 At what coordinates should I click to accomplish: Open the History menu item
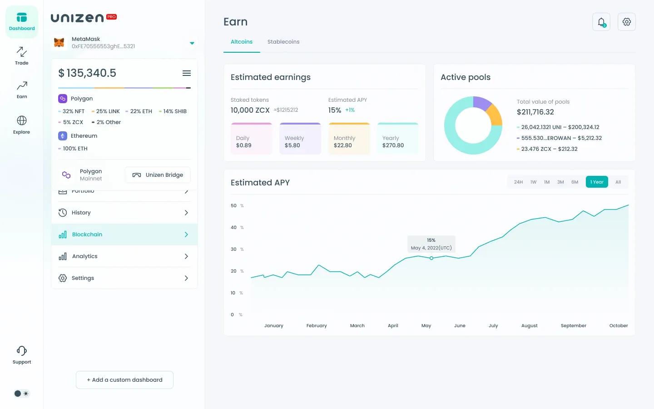(x=124, y=213)
